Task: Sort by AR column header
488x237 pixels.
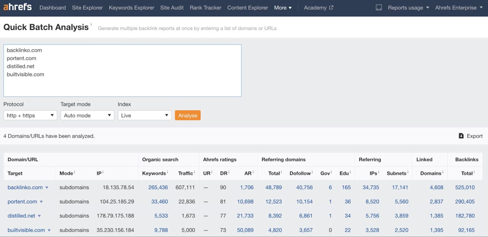Action: point(248,173)
